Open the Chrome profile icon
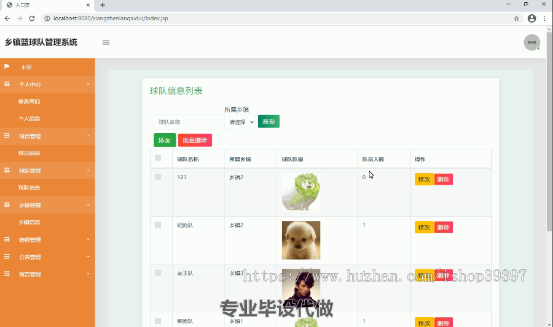The height and width of the screenshot is (327, 553). tap(532, 18)
